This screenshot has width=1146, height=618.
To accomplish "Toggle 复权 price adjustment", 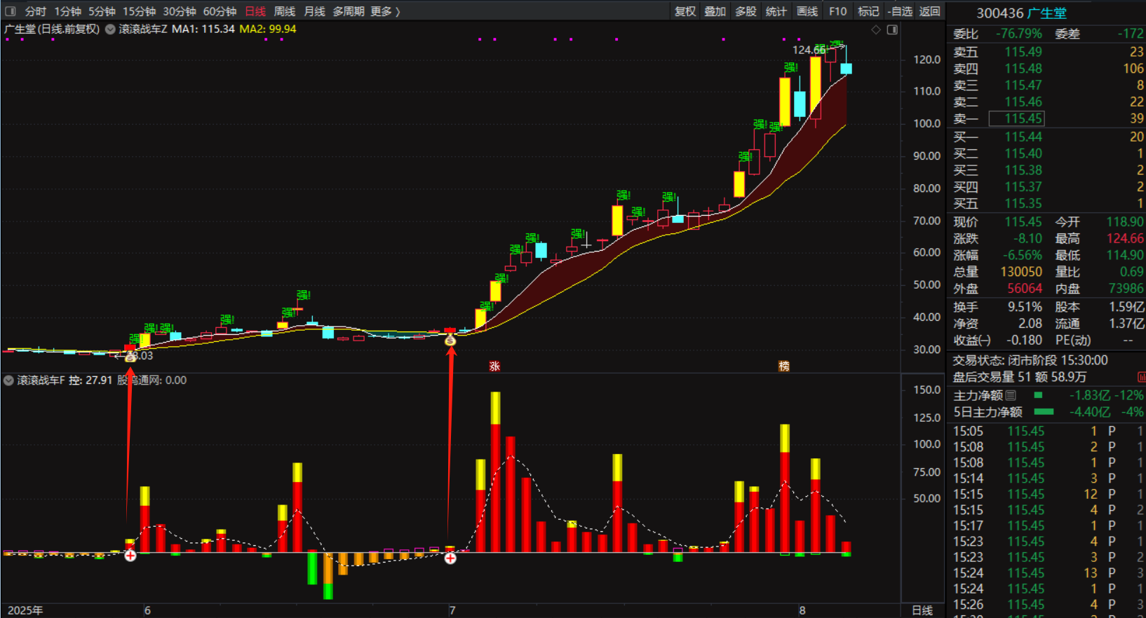I will [685, 11].
